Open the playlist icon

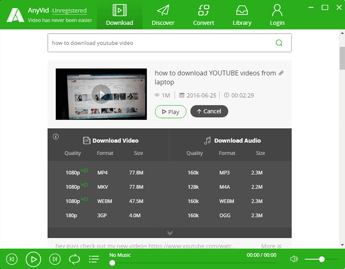94,259
